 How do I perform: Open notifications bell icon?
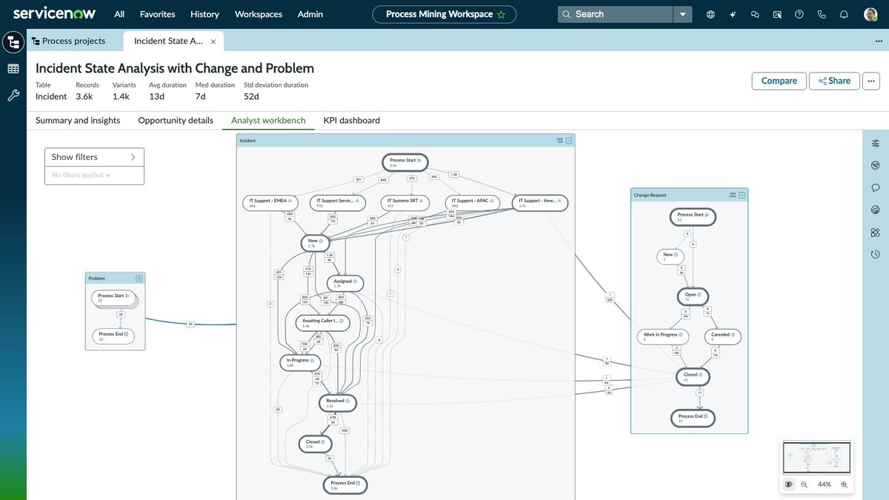(x=844, y=14)
